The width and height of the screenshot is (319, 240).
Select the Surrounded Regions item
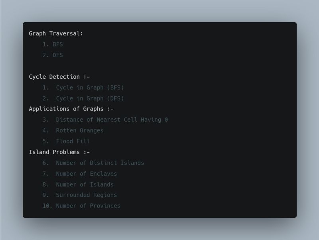(x=86, y=195)
